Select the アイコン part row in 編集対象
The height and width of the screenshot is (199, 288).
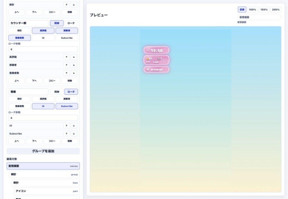click(x=47, y=191)
